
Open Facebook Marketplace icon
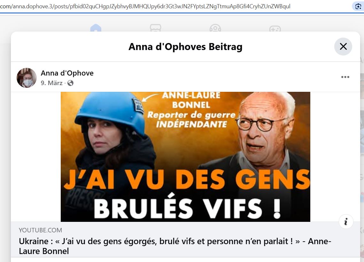(156, 28)
